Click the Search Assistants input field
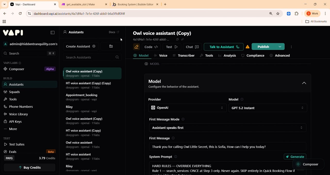 pos(90,57)
